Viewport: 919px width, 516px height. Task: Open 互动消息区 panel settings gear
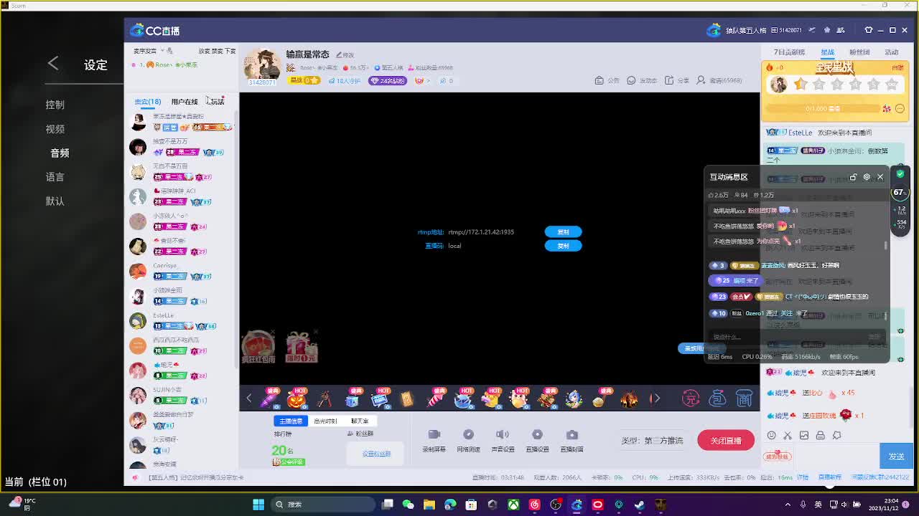coord(867,177)
